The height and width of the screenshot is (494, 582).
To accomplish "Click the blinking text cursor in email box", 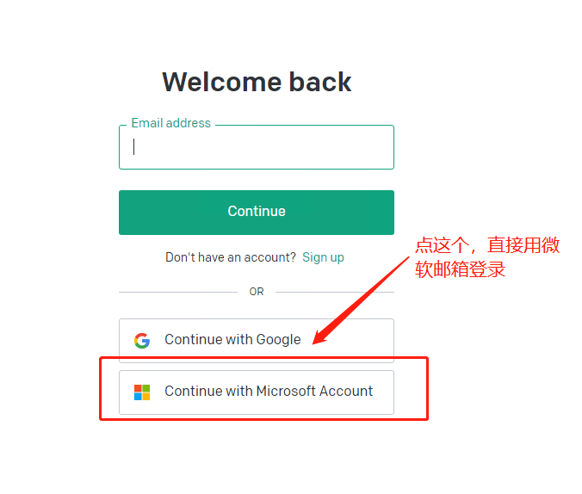I will 134,146.
